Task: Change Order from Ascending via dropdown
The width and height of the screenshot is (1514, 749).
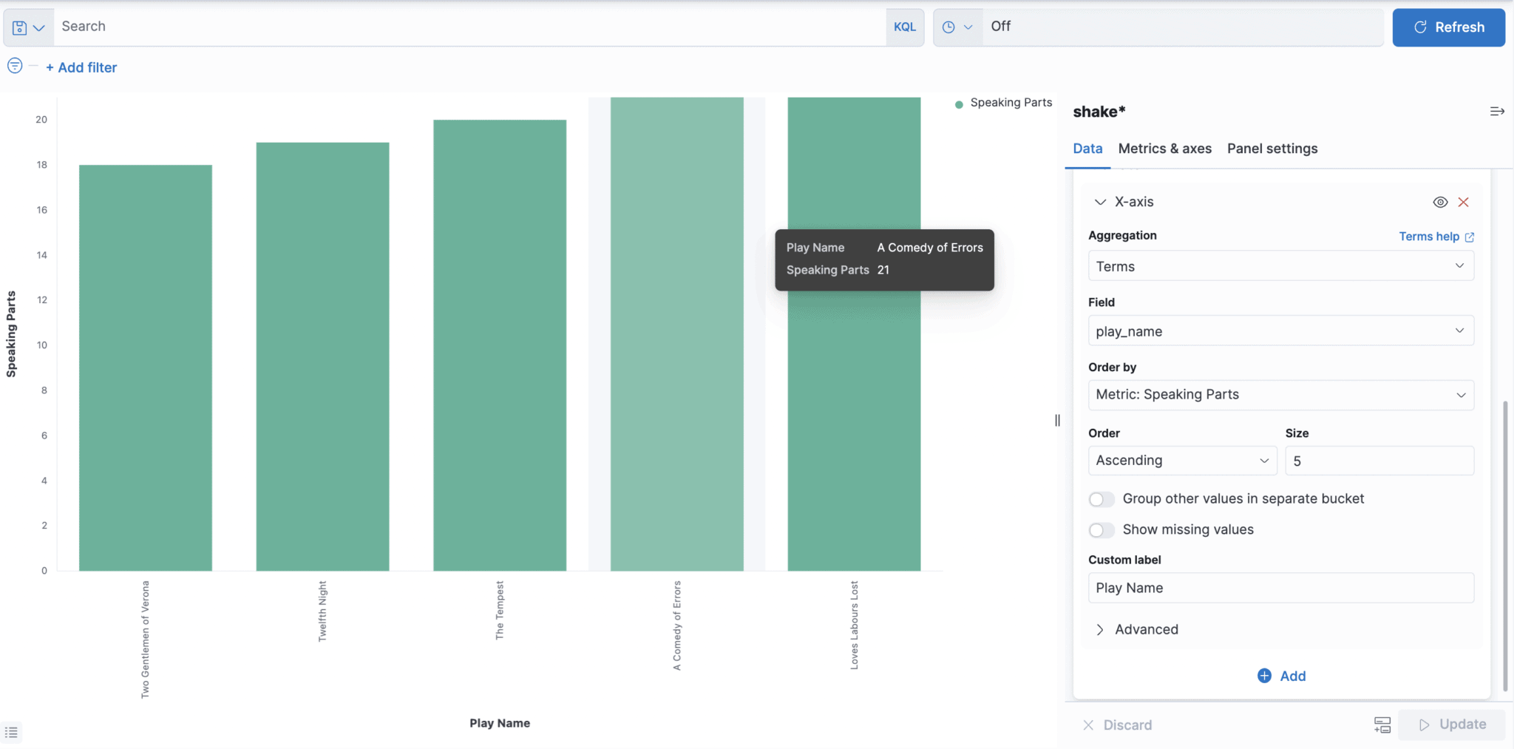Action: tap(1181, 460)
